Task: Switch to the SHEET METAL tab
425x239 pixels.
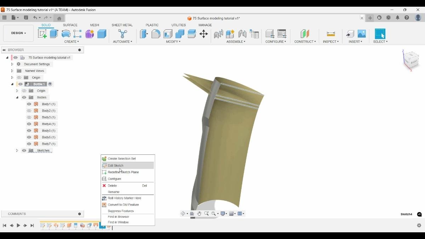Action: 122,25
